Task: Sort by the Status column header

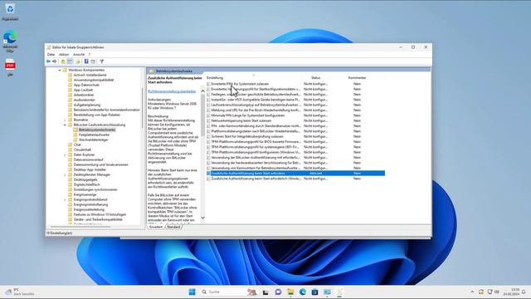Action: [x=315, y=77]
